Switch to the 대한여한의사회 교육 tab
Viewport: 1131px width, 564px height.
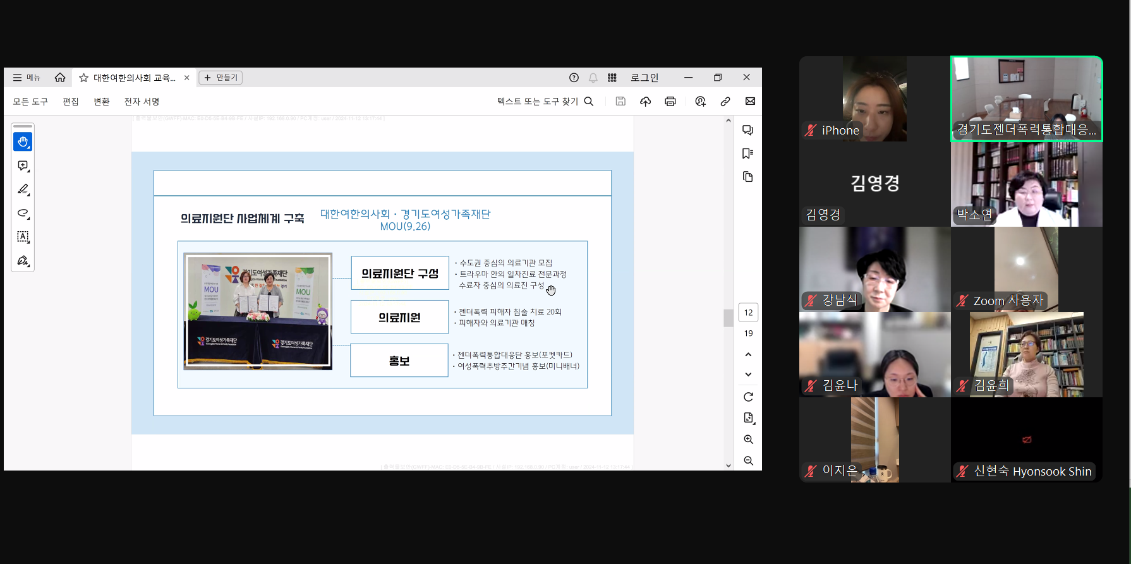135,78
